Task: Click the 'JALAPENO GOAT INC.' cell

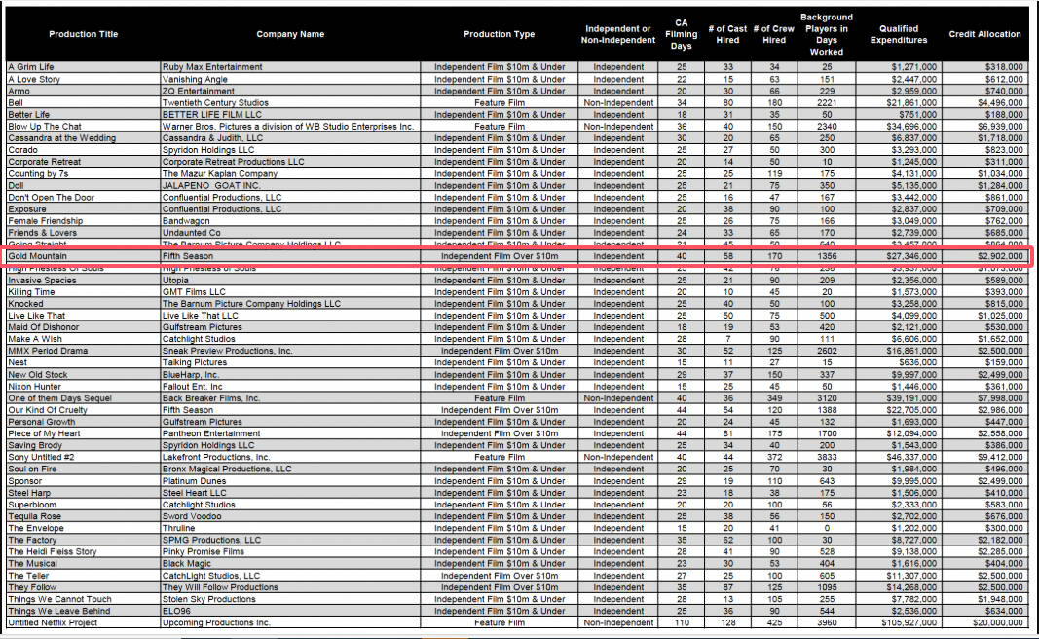Action: [x=290, y=186]
